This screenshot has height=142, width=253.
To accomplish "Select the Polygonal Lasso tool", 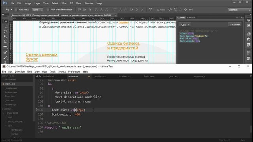I will click(x=5, y=32).
